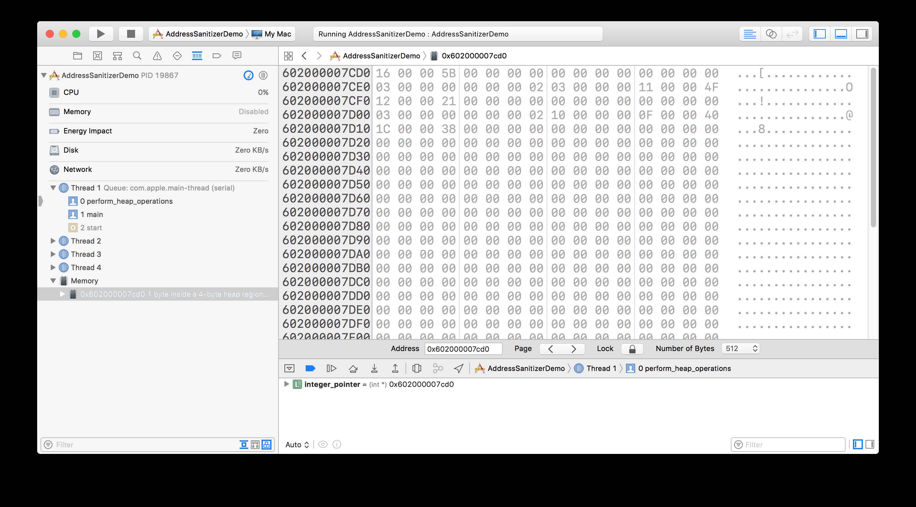Viewport: 916px width, 507px height.
Task: Open the find navigator magnifier icon
Action: (x=137, y=56)
